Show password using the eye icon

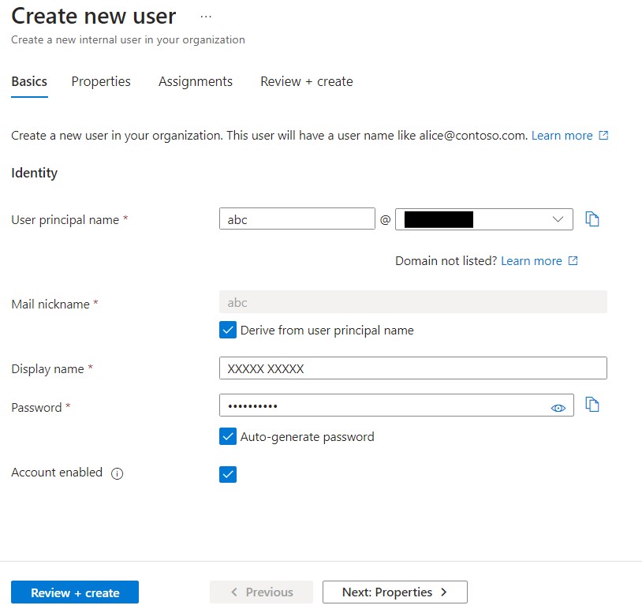[558, 408]
